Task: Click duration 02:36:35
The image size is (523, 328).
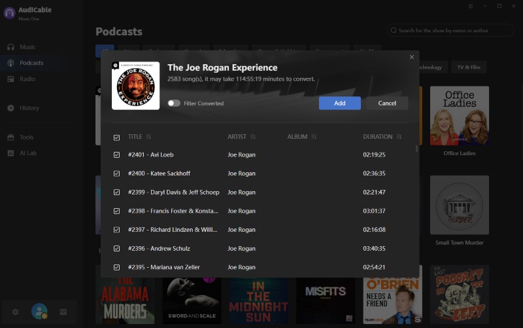Action: click(x=374, y=173)
